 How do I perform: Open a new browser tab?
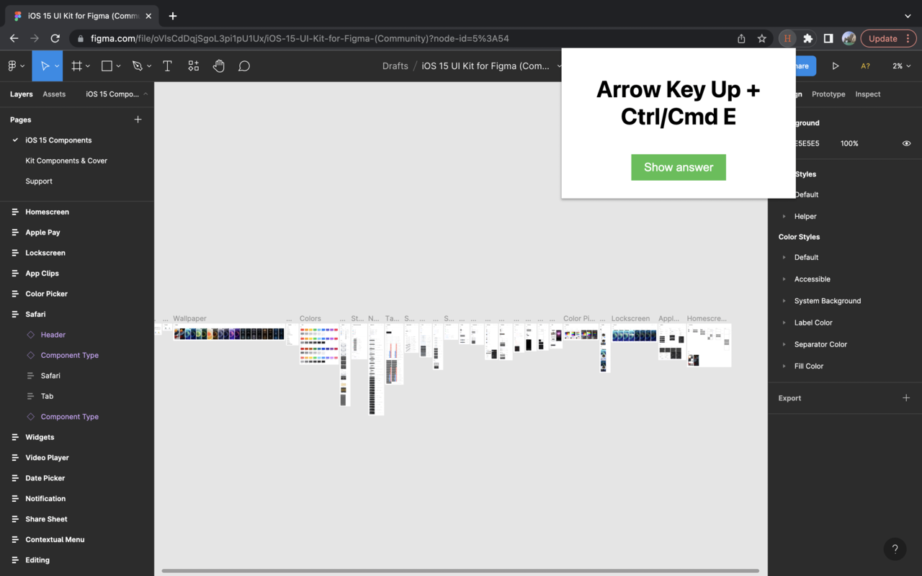pyautogui.click(x=173, y=16)
